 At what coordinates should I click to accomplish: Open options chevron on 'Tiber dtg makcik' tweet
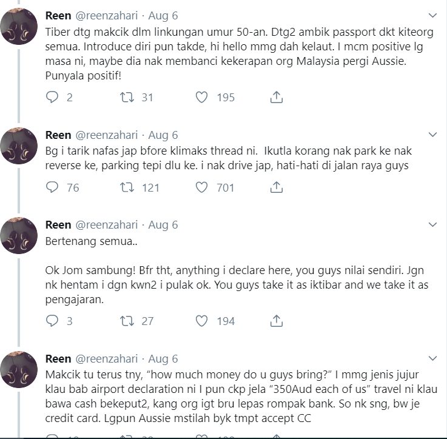[432, 15]
